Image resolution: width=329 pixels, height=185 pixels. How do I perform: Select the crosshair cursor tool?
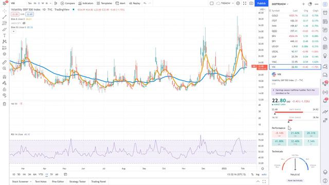(5, 11)
